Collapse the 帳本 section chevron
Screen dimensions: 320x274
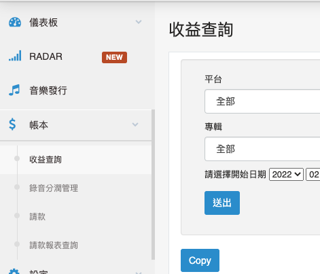pyautogui.click(x=135, y=124)
